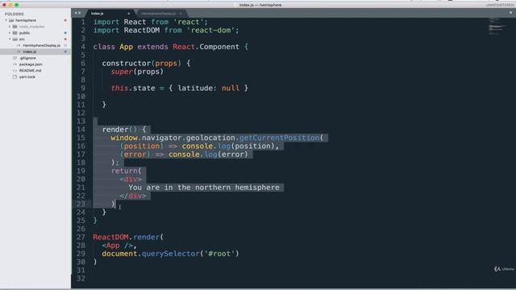
Task: Click 'northern hemisphere' text on line 21
Action: click(237, 188)
